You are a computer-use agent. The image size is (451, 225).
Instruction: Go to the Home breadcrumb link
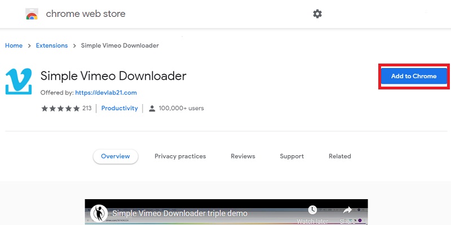tap(14, 46)
